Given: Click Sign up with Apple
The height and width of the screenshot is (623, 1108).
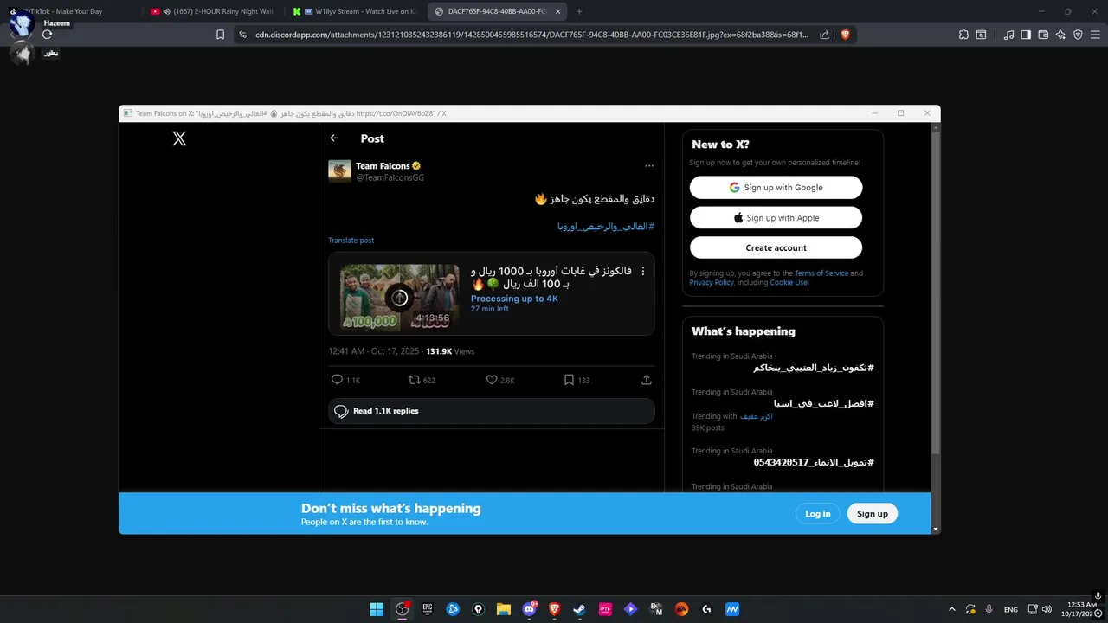Looking at the screenshot, I should 776,217.
